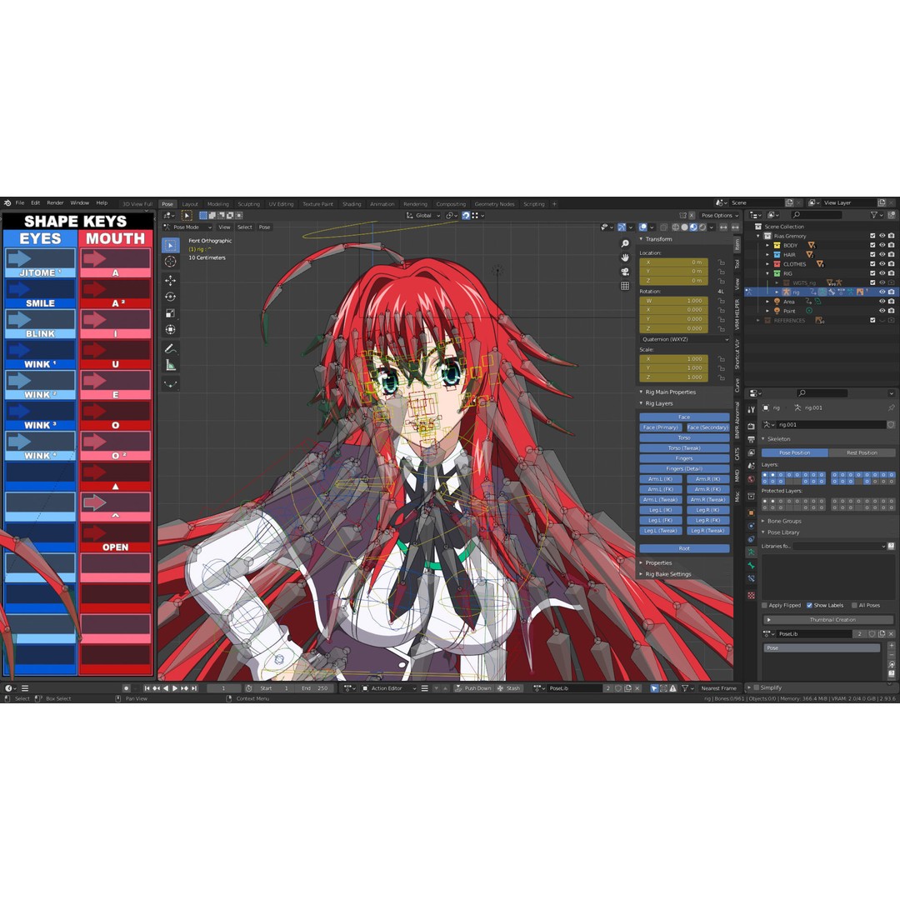
Task: Toggle the camera view icon in viewport
Action: click(625, 272)
